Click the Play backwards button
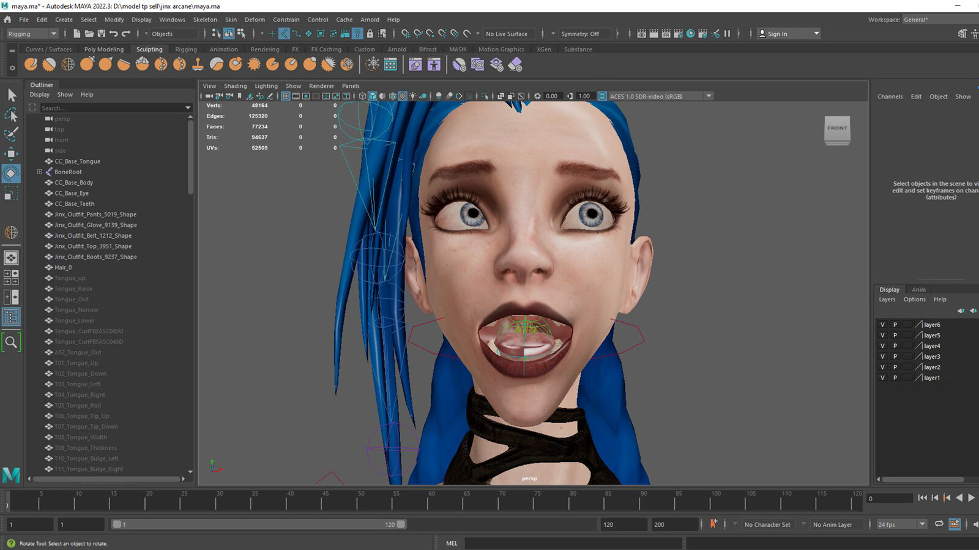 pyautogui.click(x=959, y=498)
